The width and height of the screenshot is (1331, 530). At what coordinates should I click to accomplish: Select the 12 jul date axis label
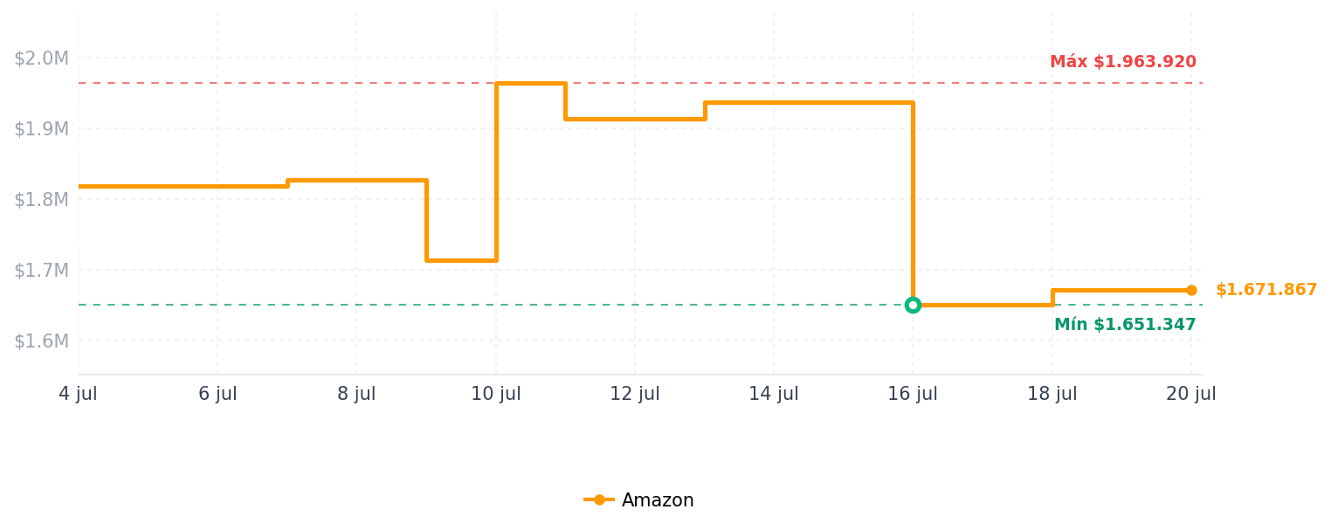[x=635, y=394]
